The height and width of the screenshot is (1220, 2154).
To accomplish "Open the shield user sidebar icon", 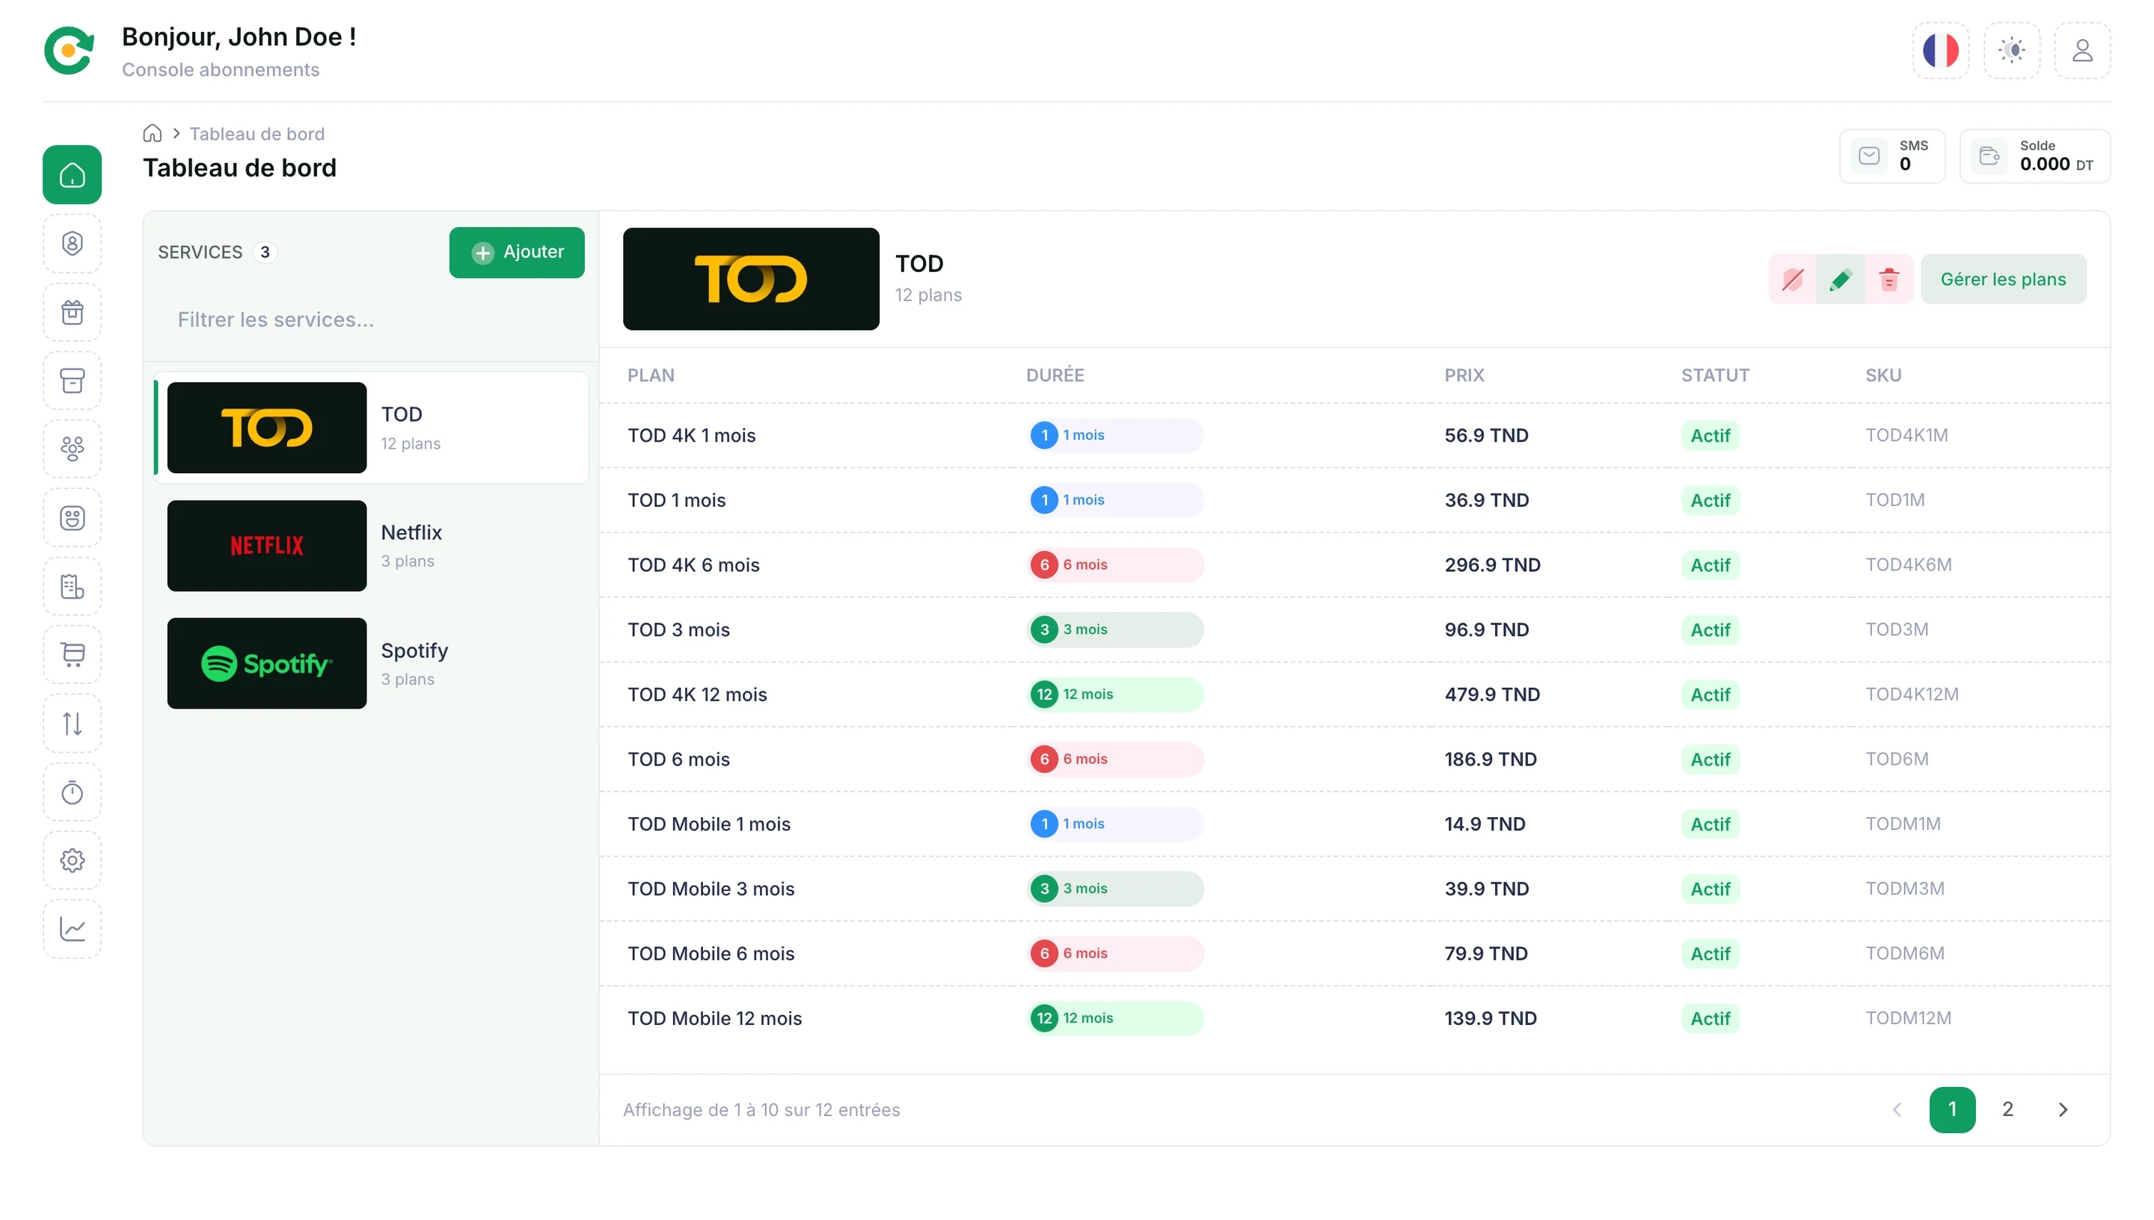I will point(72,244).
